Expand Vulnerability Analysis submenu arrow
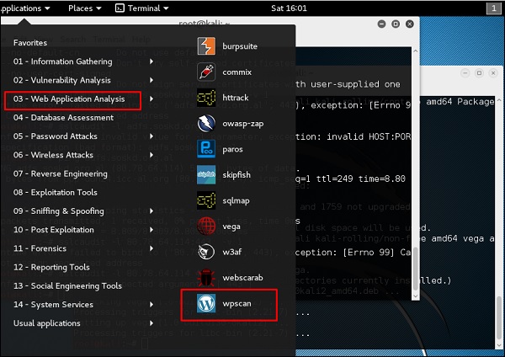The width and height of the screenshot is (505, 357). point(151,80)
